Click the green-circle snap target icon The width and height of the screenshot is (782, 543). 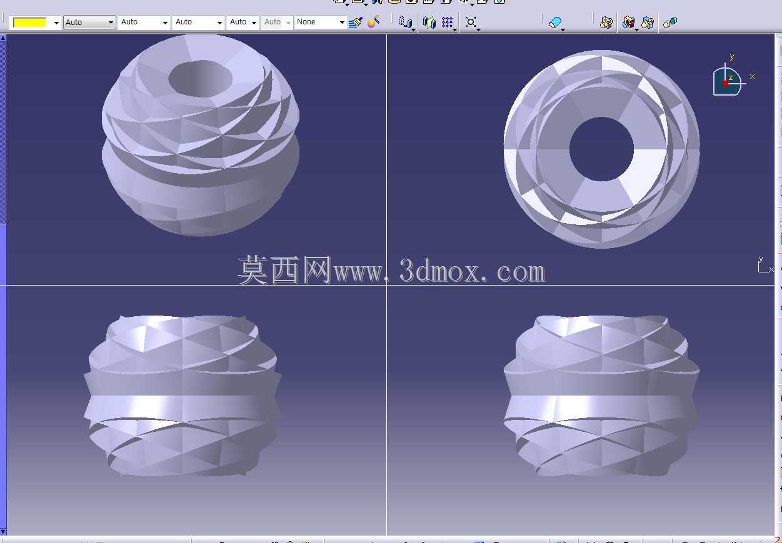click(x=471, y=22)
